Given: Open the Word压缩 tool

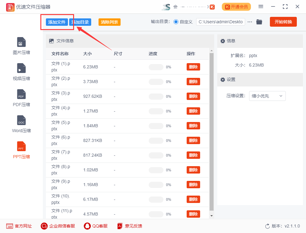Looking at the screenshot, I should pyautogui.click(x=21, y=124).
